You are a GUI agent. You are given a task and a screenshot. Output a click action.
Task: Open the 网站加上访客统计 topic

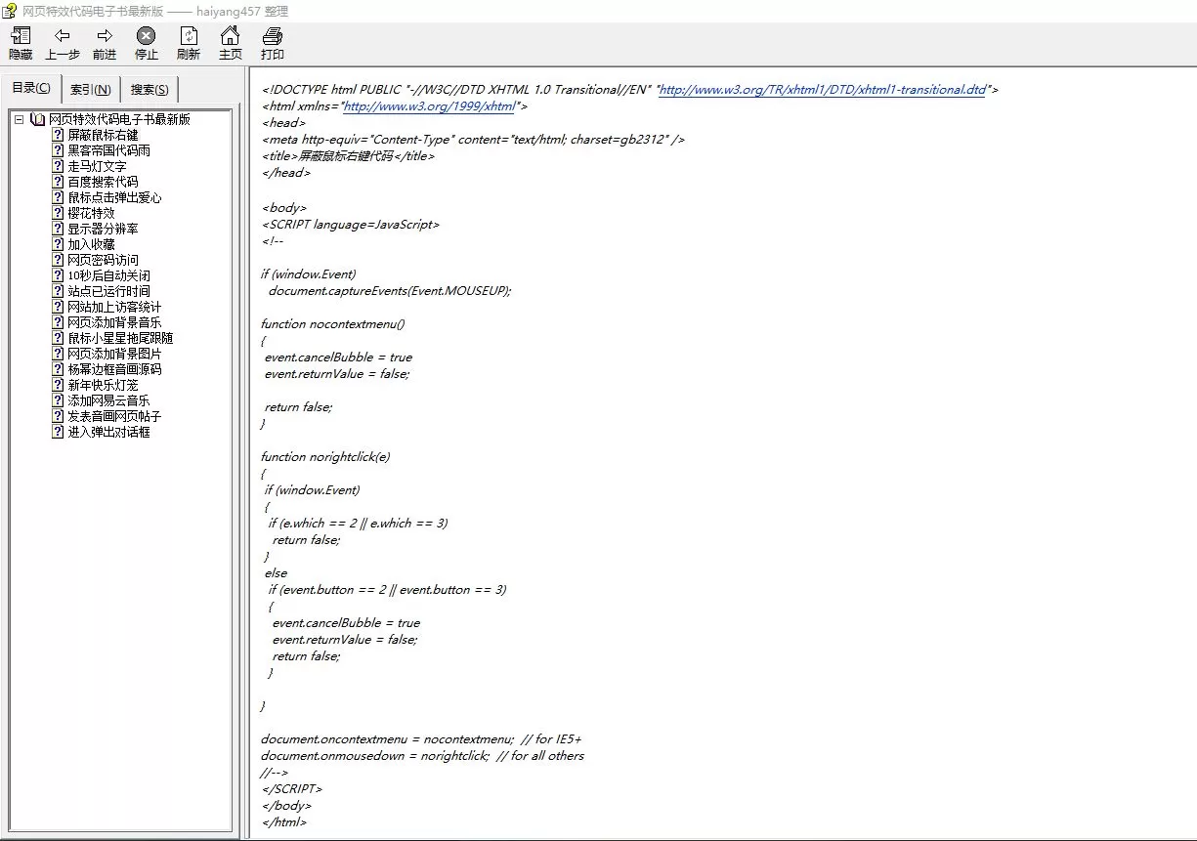[114, 307]
